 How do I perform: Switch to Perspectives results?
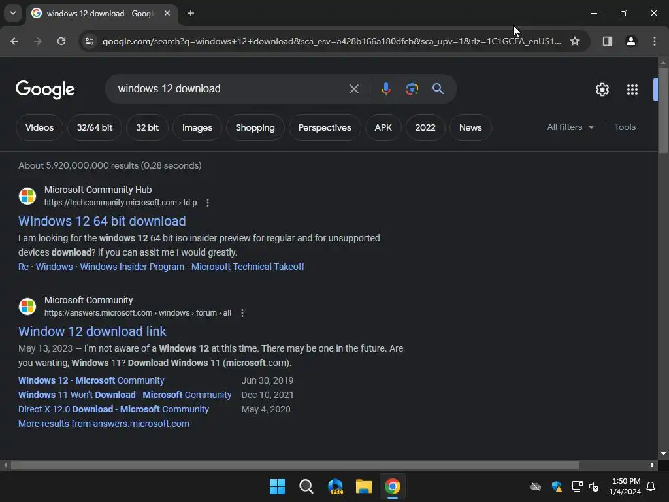click(x=325, y=127)
